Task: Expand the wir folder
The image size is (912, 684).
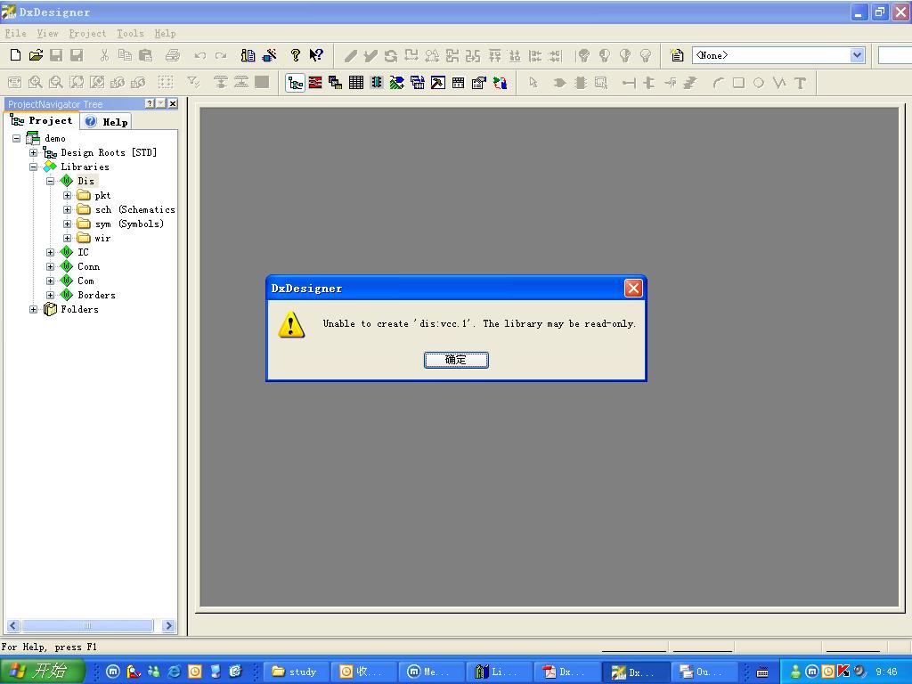Action: pyautogui.click(x=68, y=239)
